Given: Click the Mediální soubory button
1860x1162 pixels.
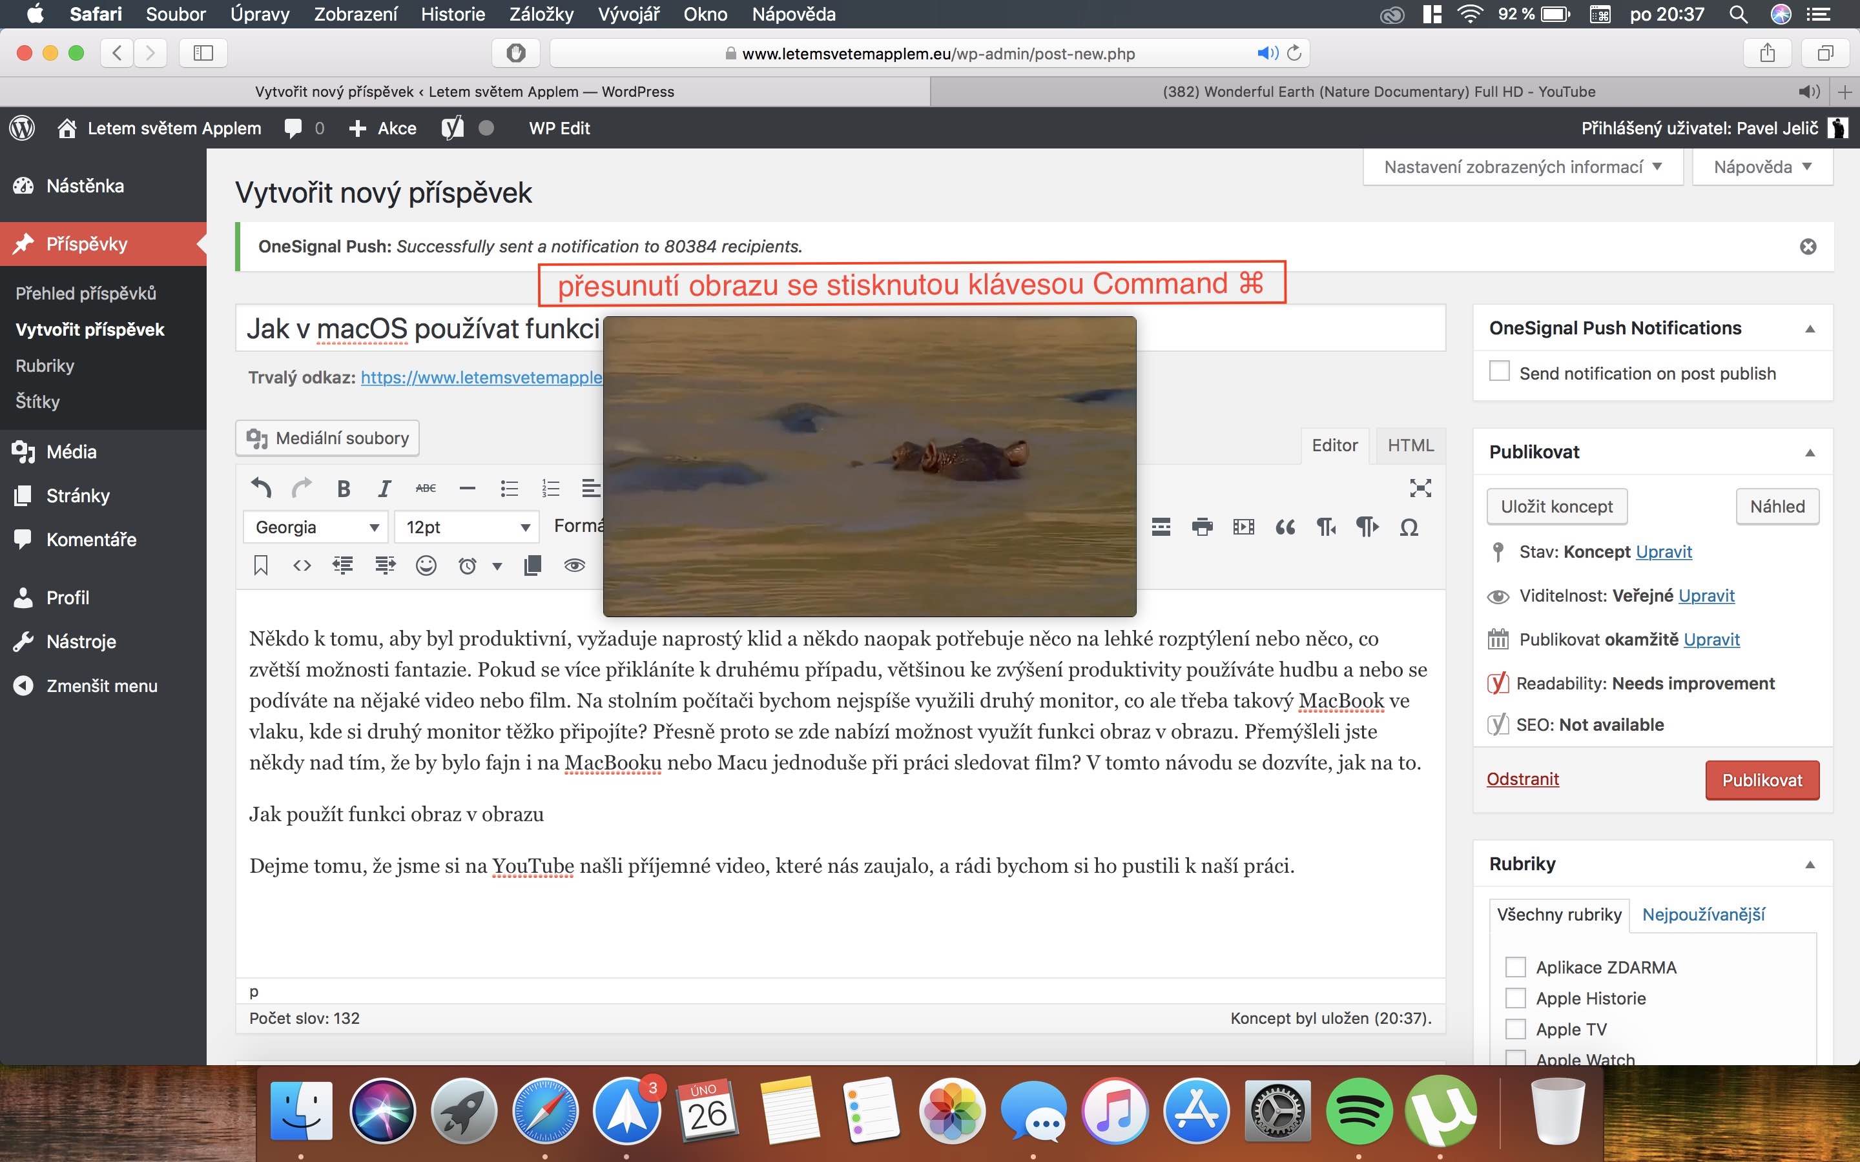Looking at the screenshot, I should pyautogui.click(x=327, y=438).
